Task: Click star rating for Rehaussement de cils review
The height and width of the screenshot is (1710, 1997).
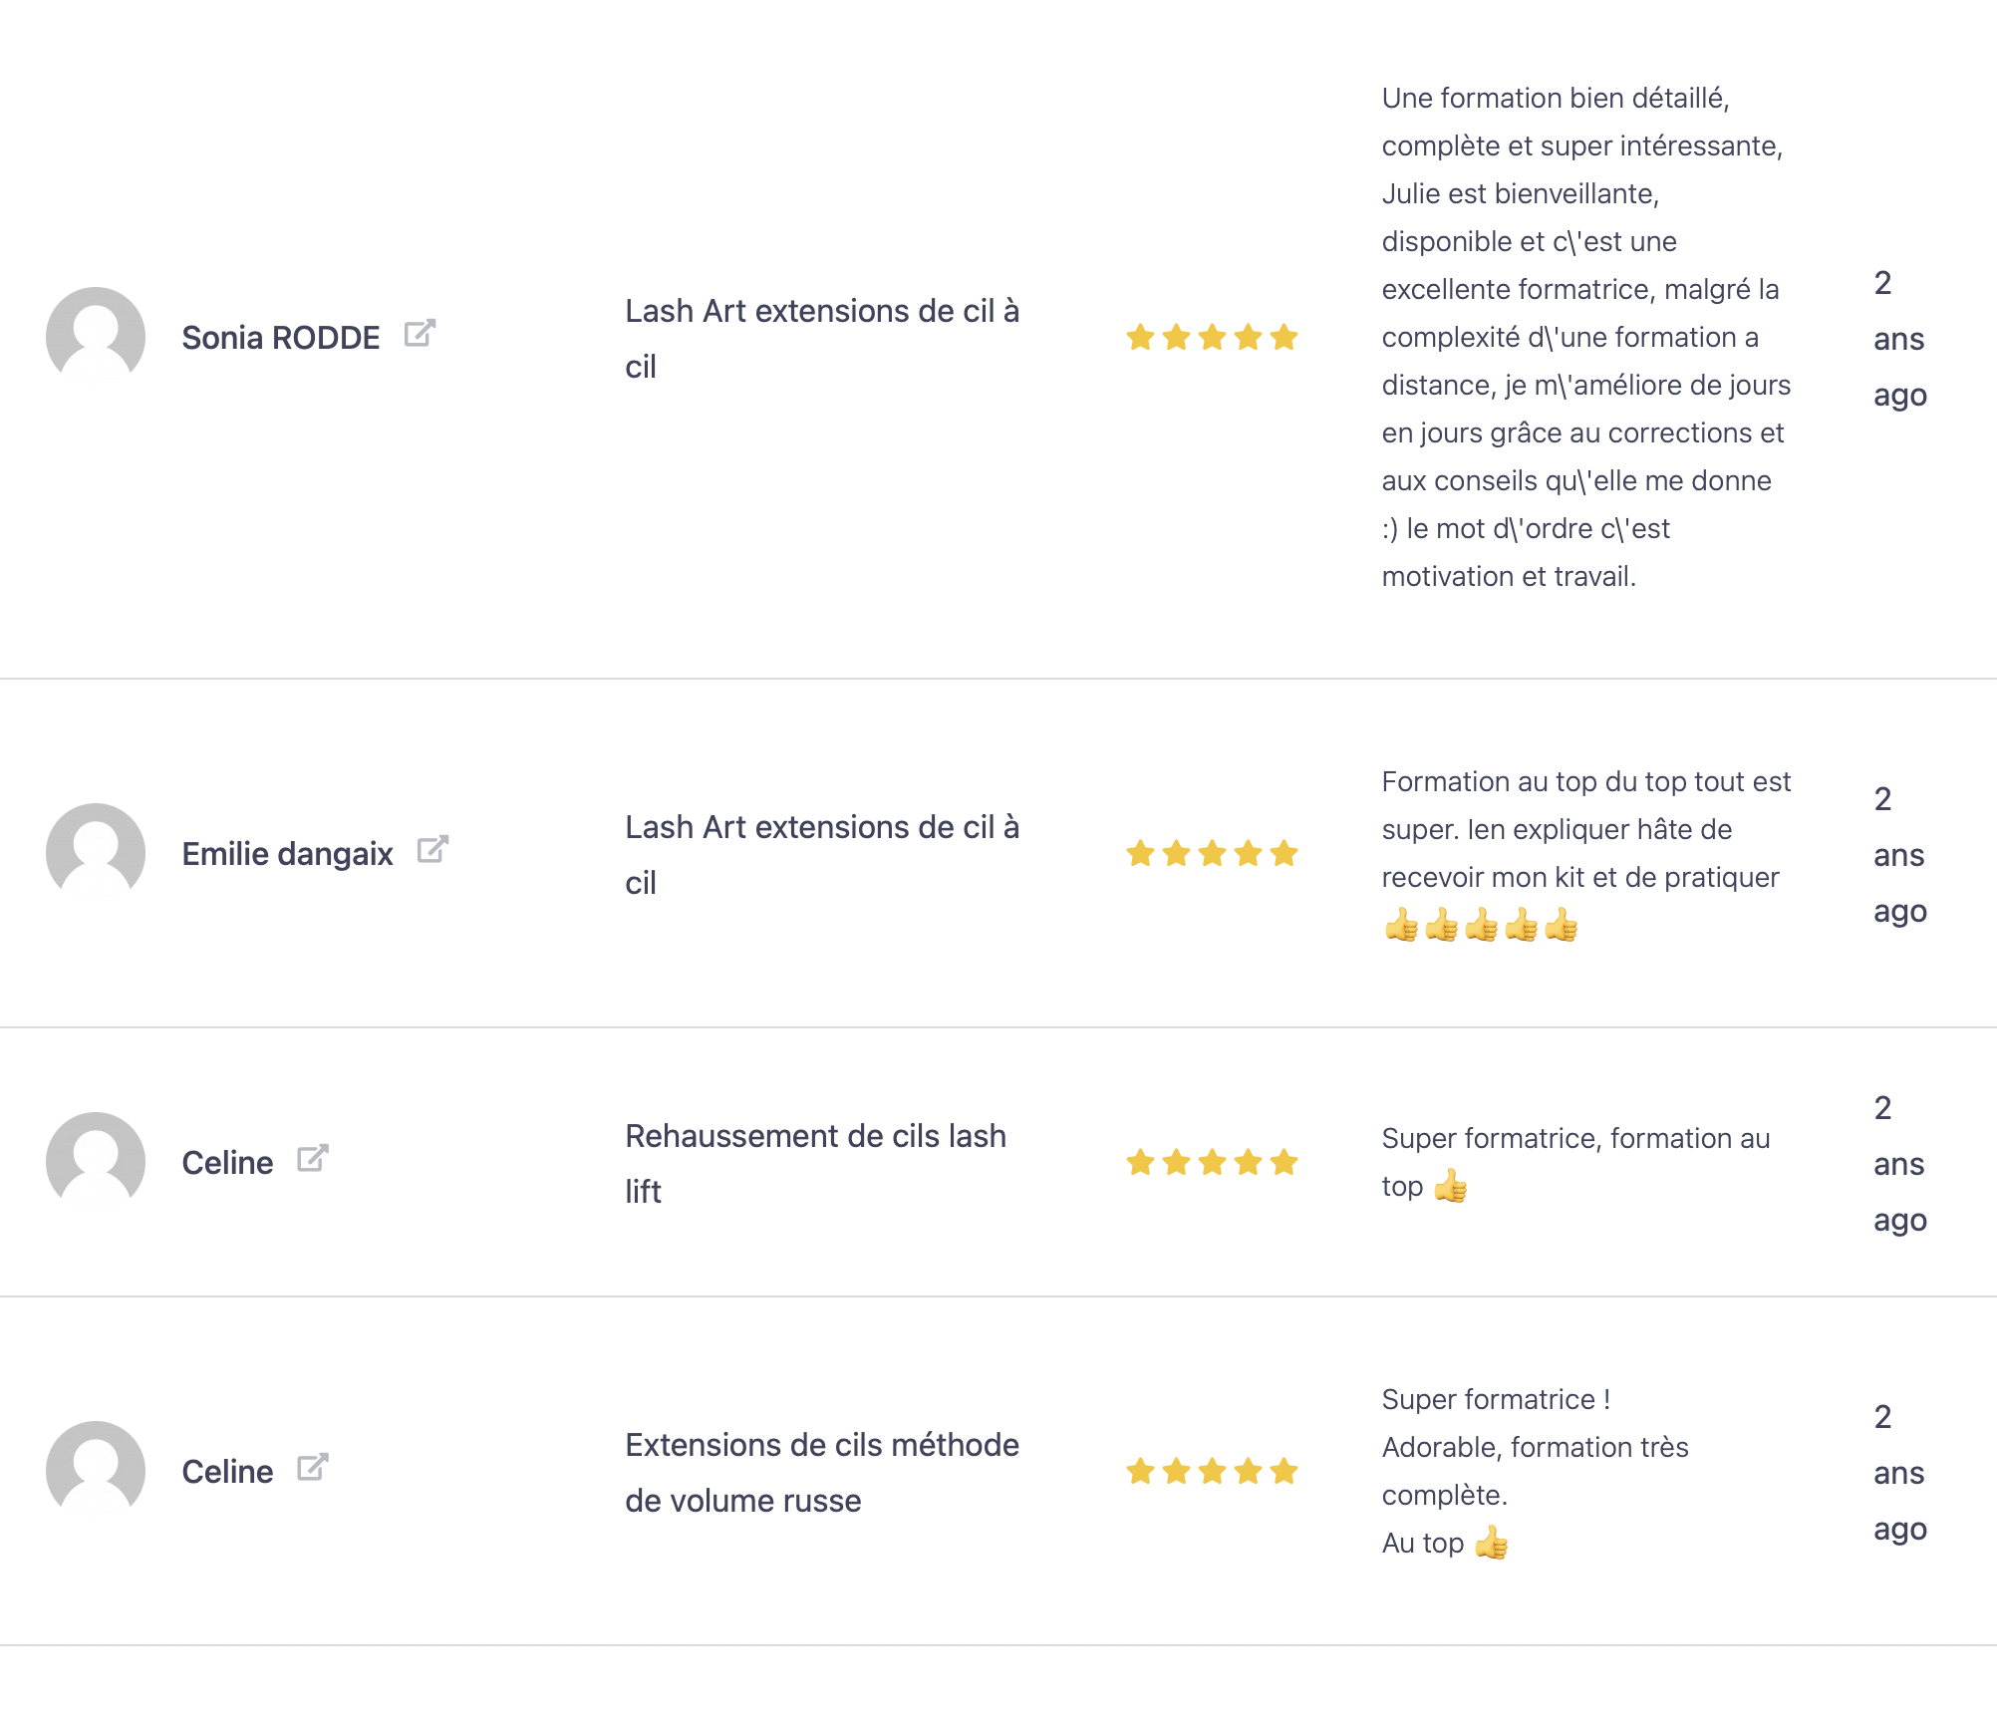Action: (x=1212, y=1163)
